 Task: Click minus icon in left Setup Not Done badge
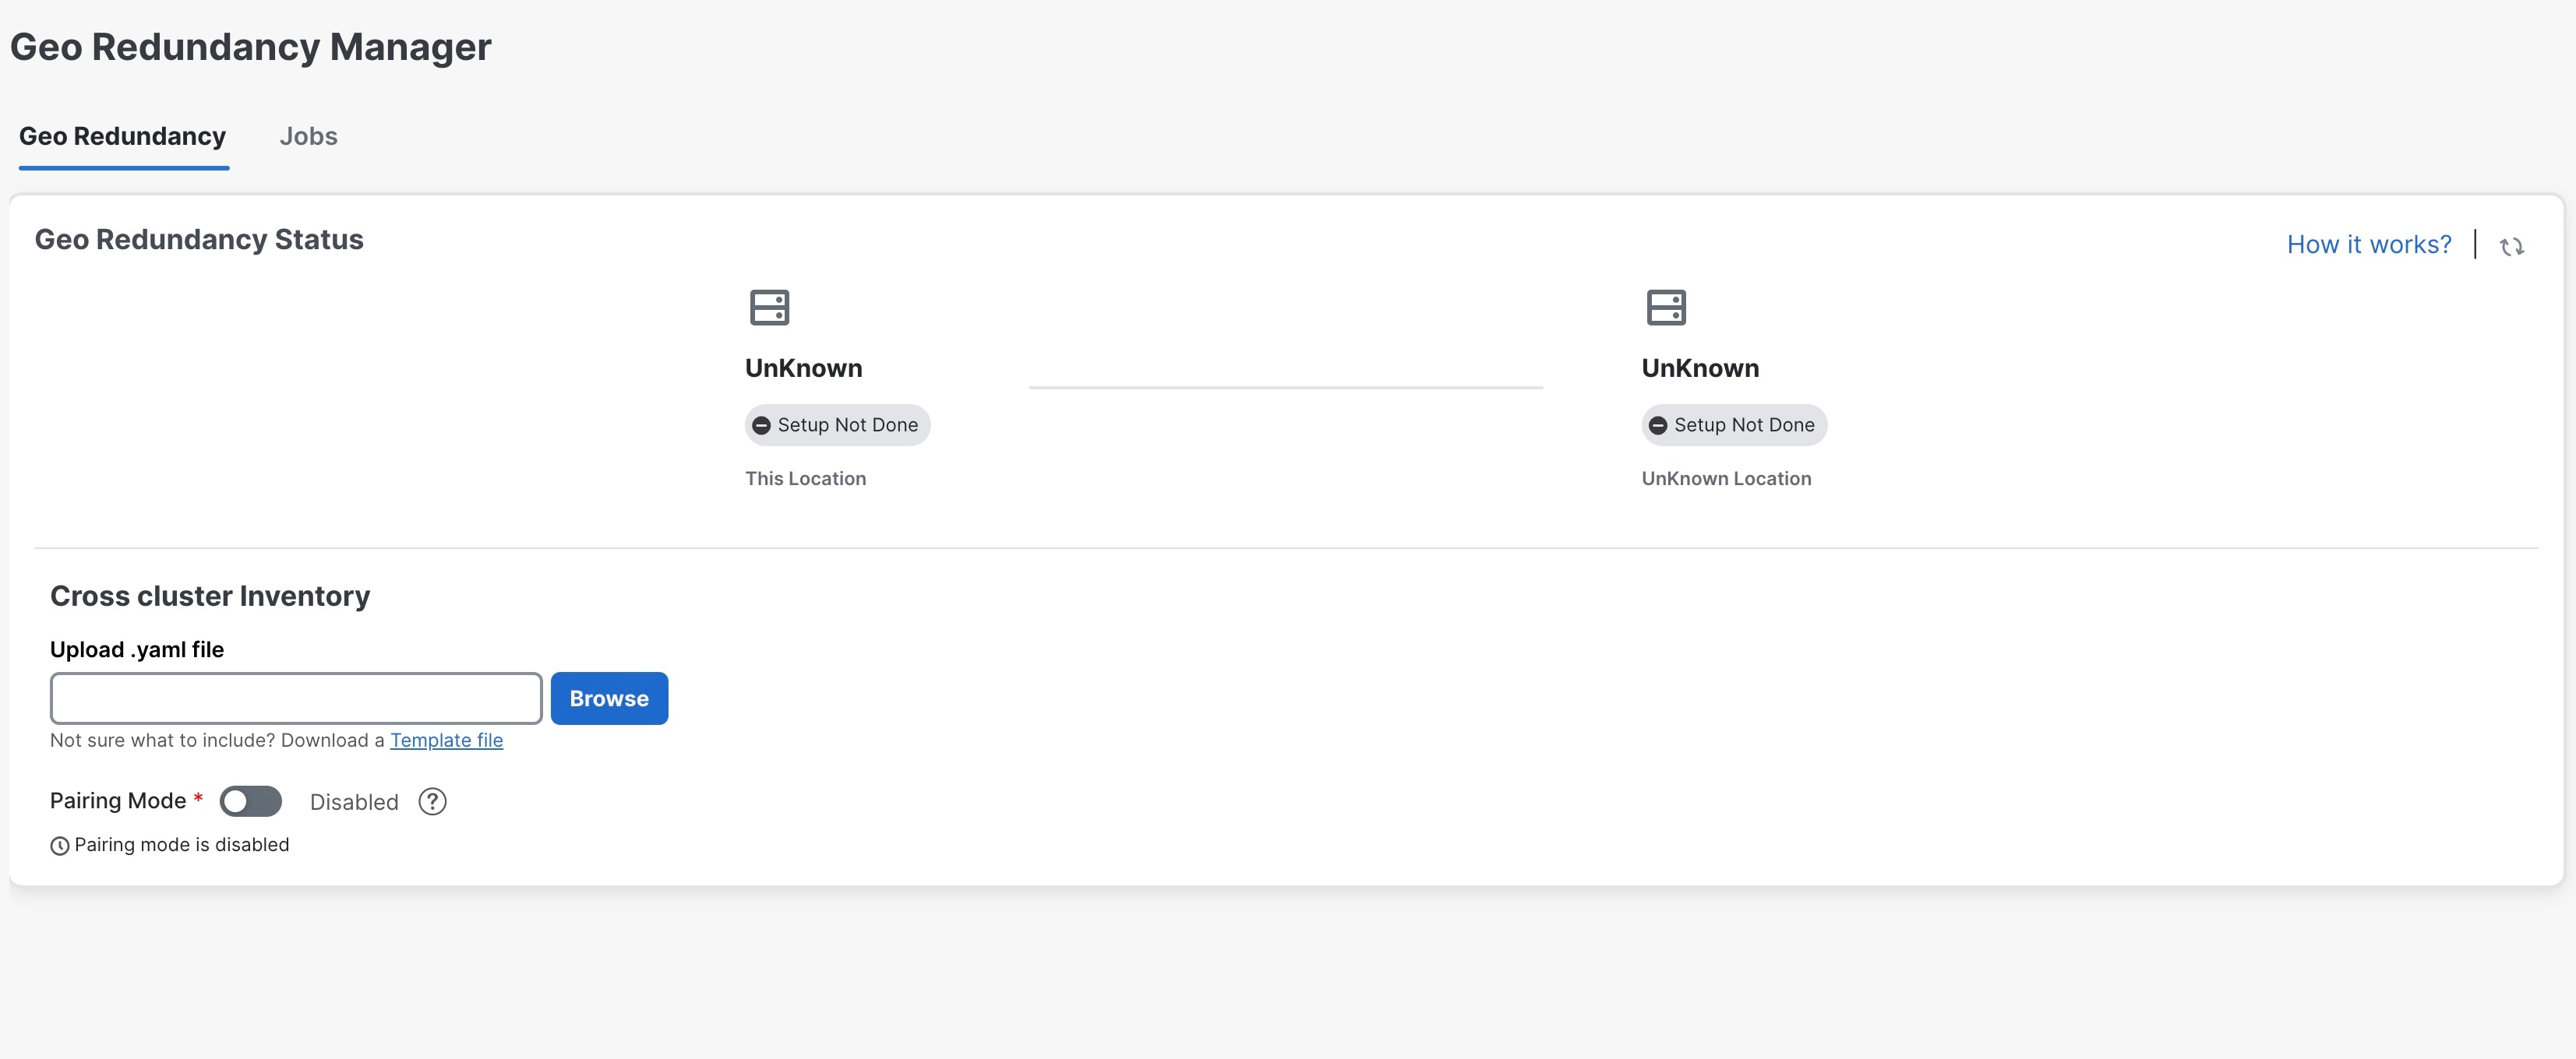[x=761, y=426]
